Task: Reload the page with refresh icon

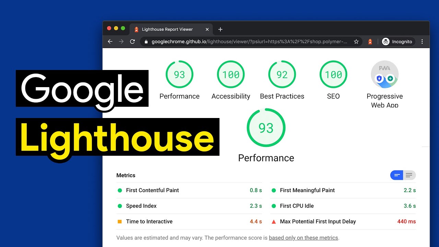Action: coord(132,42)
